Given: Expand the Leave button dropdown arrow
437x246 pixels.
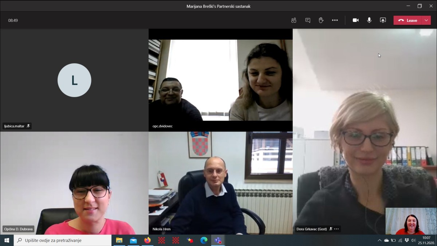Looking at the screenshot, I should click(426, 20).
